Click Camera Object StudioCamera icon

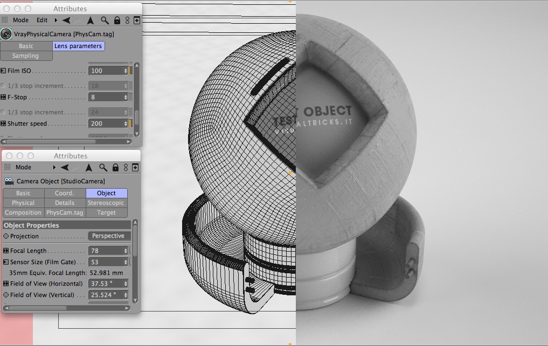[9, 181]
